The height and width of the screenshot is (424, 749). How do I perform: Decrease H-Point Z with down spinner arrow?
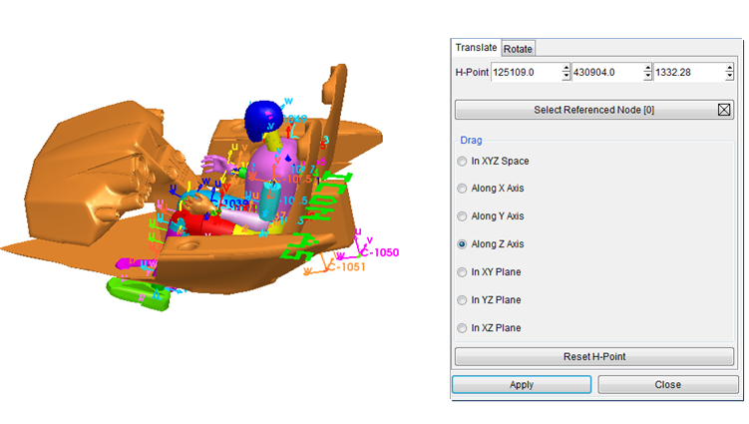[x=729, y=77]
